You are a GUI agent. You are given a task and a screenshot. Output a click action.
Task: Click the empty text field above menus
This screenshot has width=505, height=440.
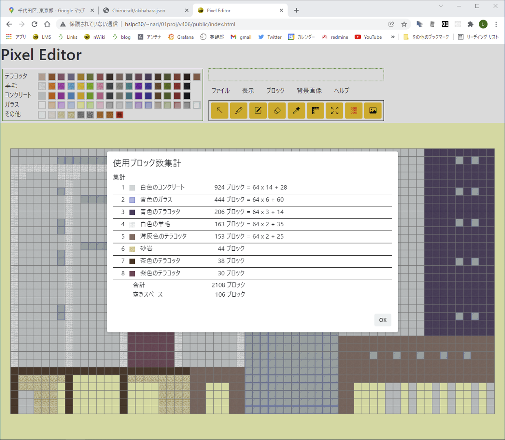[296, 75]
